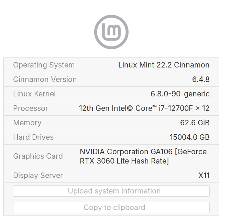Click the 6.4.8 version value
Screen dimensions: 231x220
coord(201,79)
